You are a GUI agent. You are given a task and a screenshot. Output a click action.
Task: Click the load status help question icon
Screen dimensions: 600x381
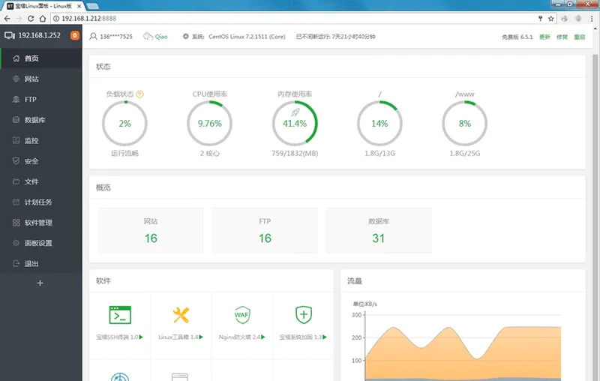(x=140, y=94)
